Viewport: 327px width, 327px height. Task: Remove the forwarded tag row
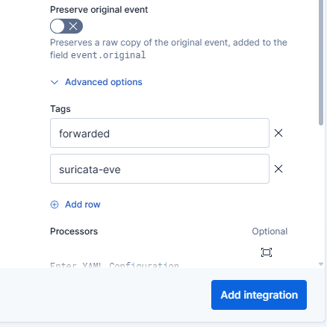[278, 133]
